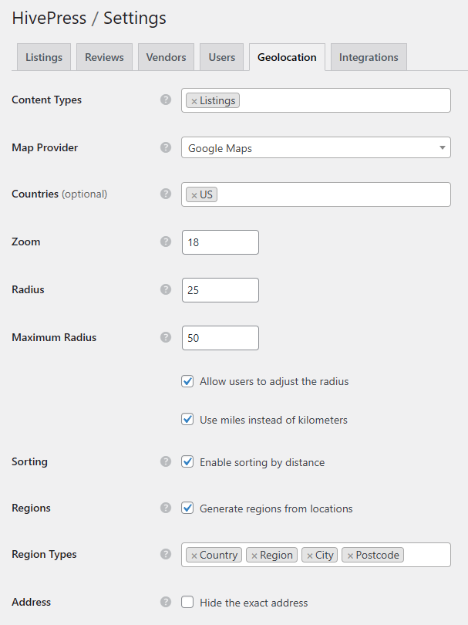Uncheck Allow users to adjust the radius
This screenshot has height=625, width=468.
pyautogui.click(x=187, y=381)
